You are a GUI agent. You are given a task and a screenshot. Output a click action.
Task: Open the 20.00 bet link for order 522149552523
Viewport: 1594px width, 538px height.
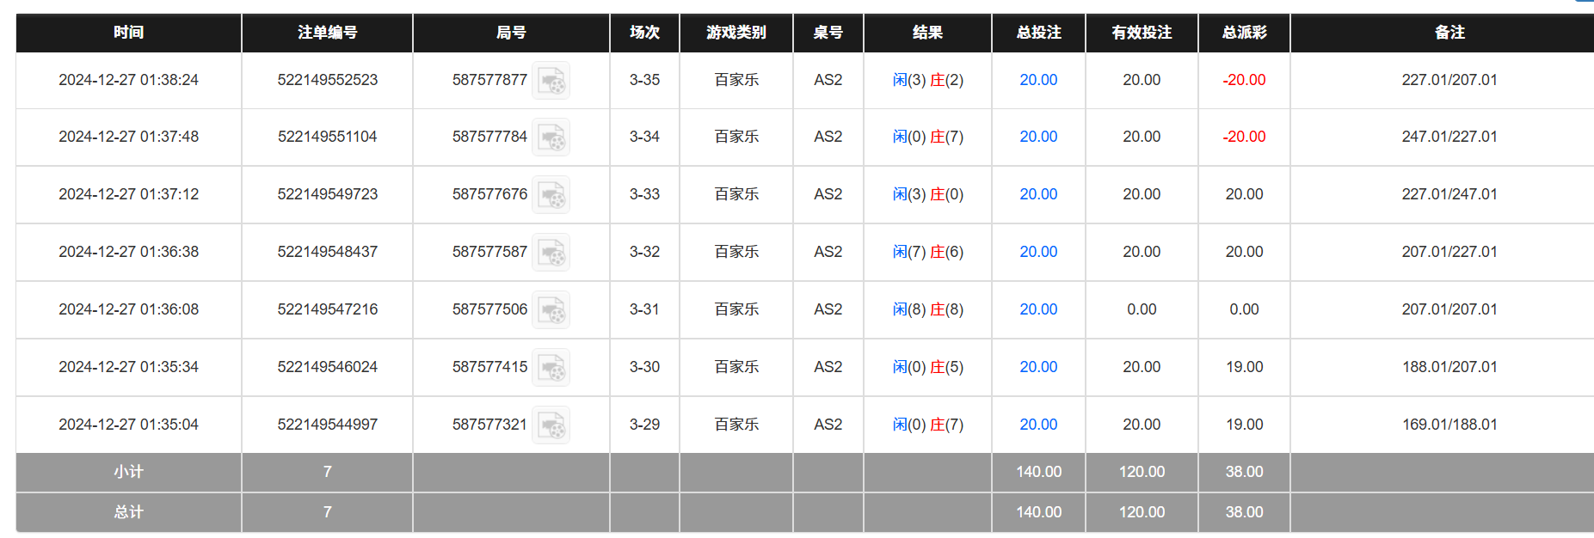click(x=1038, y=80)
